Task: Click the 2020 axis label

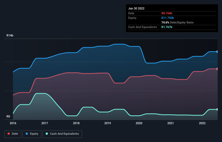Action: (139, 123)
